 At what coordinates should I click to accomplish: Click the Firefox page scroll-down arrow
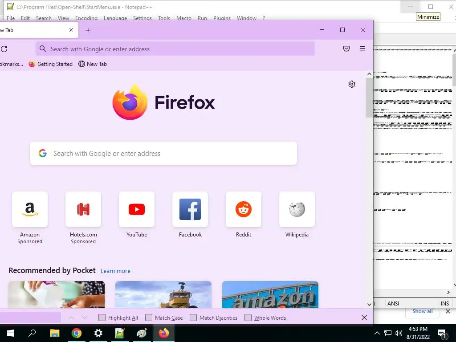[369, 305]
